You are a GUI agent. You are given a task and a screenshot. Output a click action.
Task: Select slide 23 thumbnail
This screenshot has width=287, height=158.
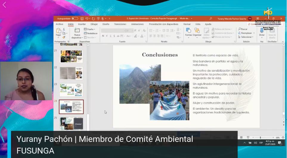click(x=71, y=90)
